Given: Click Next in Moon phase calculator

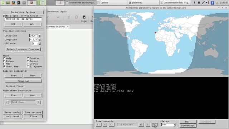Looking at the screenshot, I should [33, 95].
